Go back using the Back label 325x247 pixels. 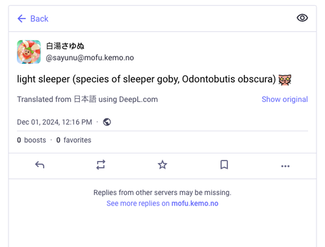39,19
